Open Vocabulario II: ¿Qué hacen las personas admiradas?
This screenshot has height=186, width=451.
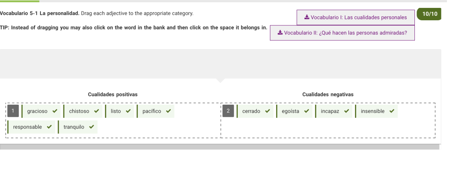pyautogui.click(x=342, y=33)
